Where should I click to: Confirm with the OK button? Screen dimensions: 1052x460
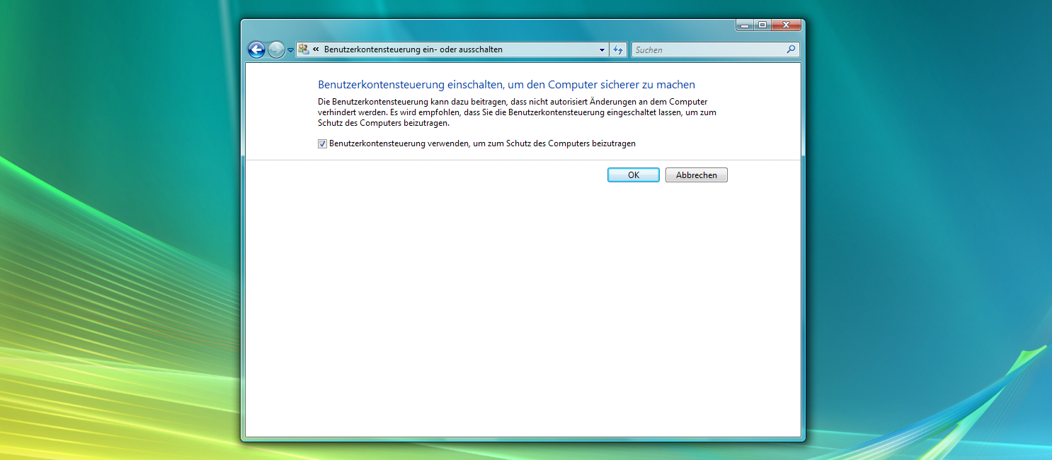634,175
